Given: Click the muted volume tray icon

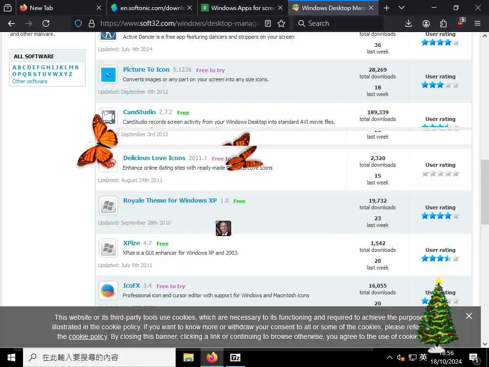Looking at the screenshot, I should coord(401,357).
